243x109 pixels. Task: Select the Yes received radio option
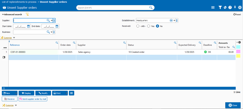pyautogui.click(x=149, y=26)
